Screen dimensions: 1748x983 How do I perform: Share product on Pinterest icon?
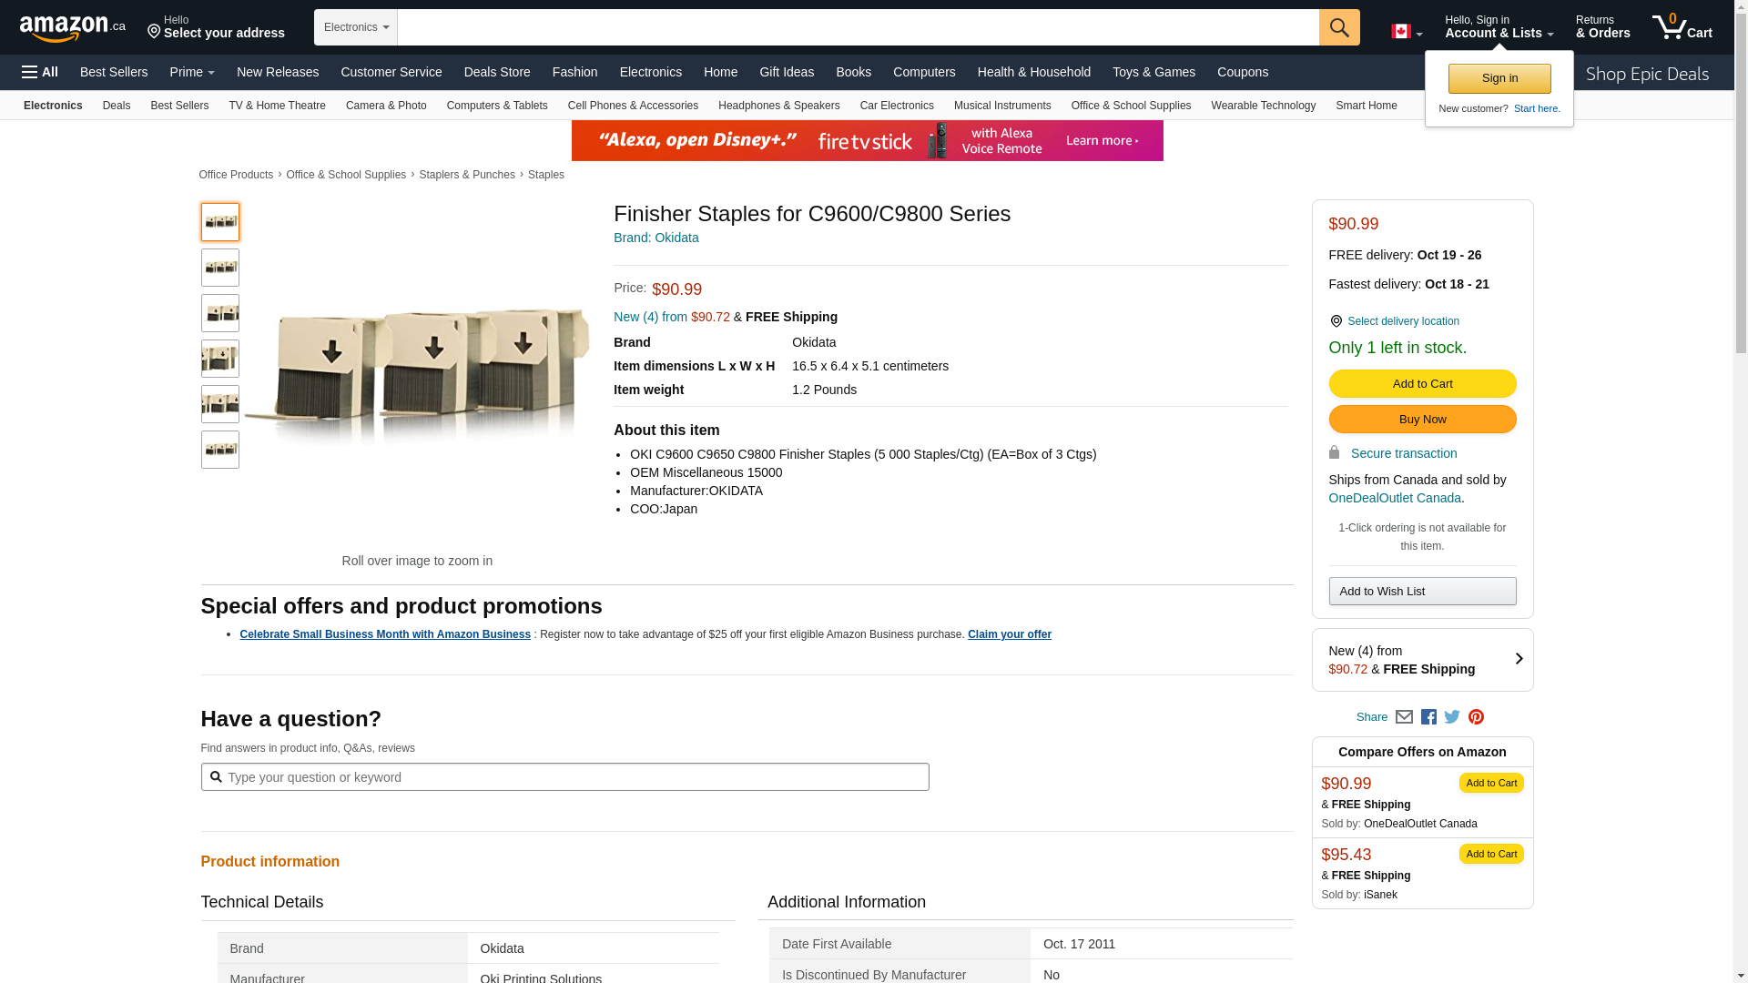pyautogui.click(x=1476, y=717)
